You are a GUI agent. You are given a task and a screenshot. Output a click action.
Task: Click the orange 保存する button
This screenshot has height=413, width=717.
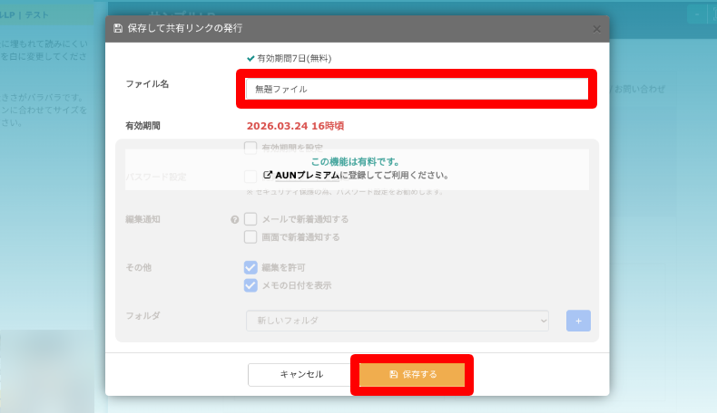(412, 375)
